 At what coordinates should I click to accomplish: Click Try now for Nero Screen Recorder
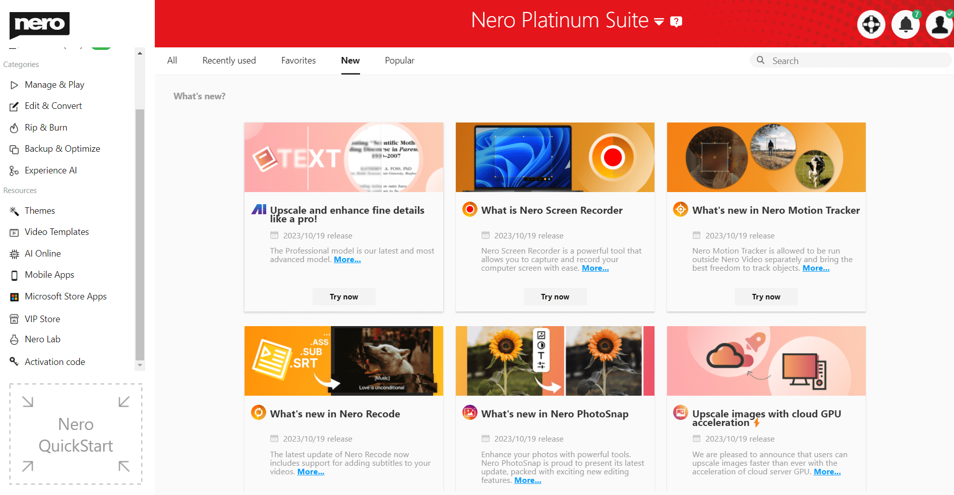555,297
